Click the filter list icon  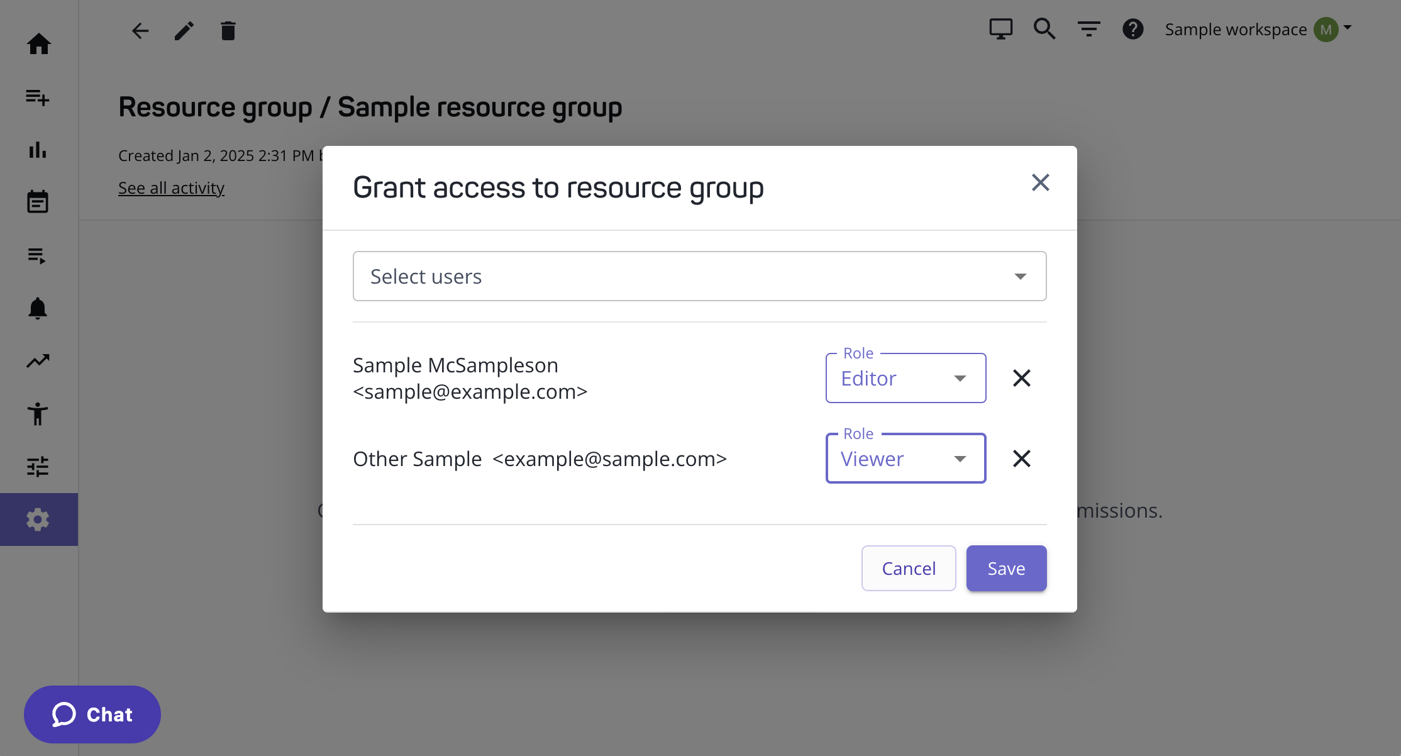tap(1089, 29)
